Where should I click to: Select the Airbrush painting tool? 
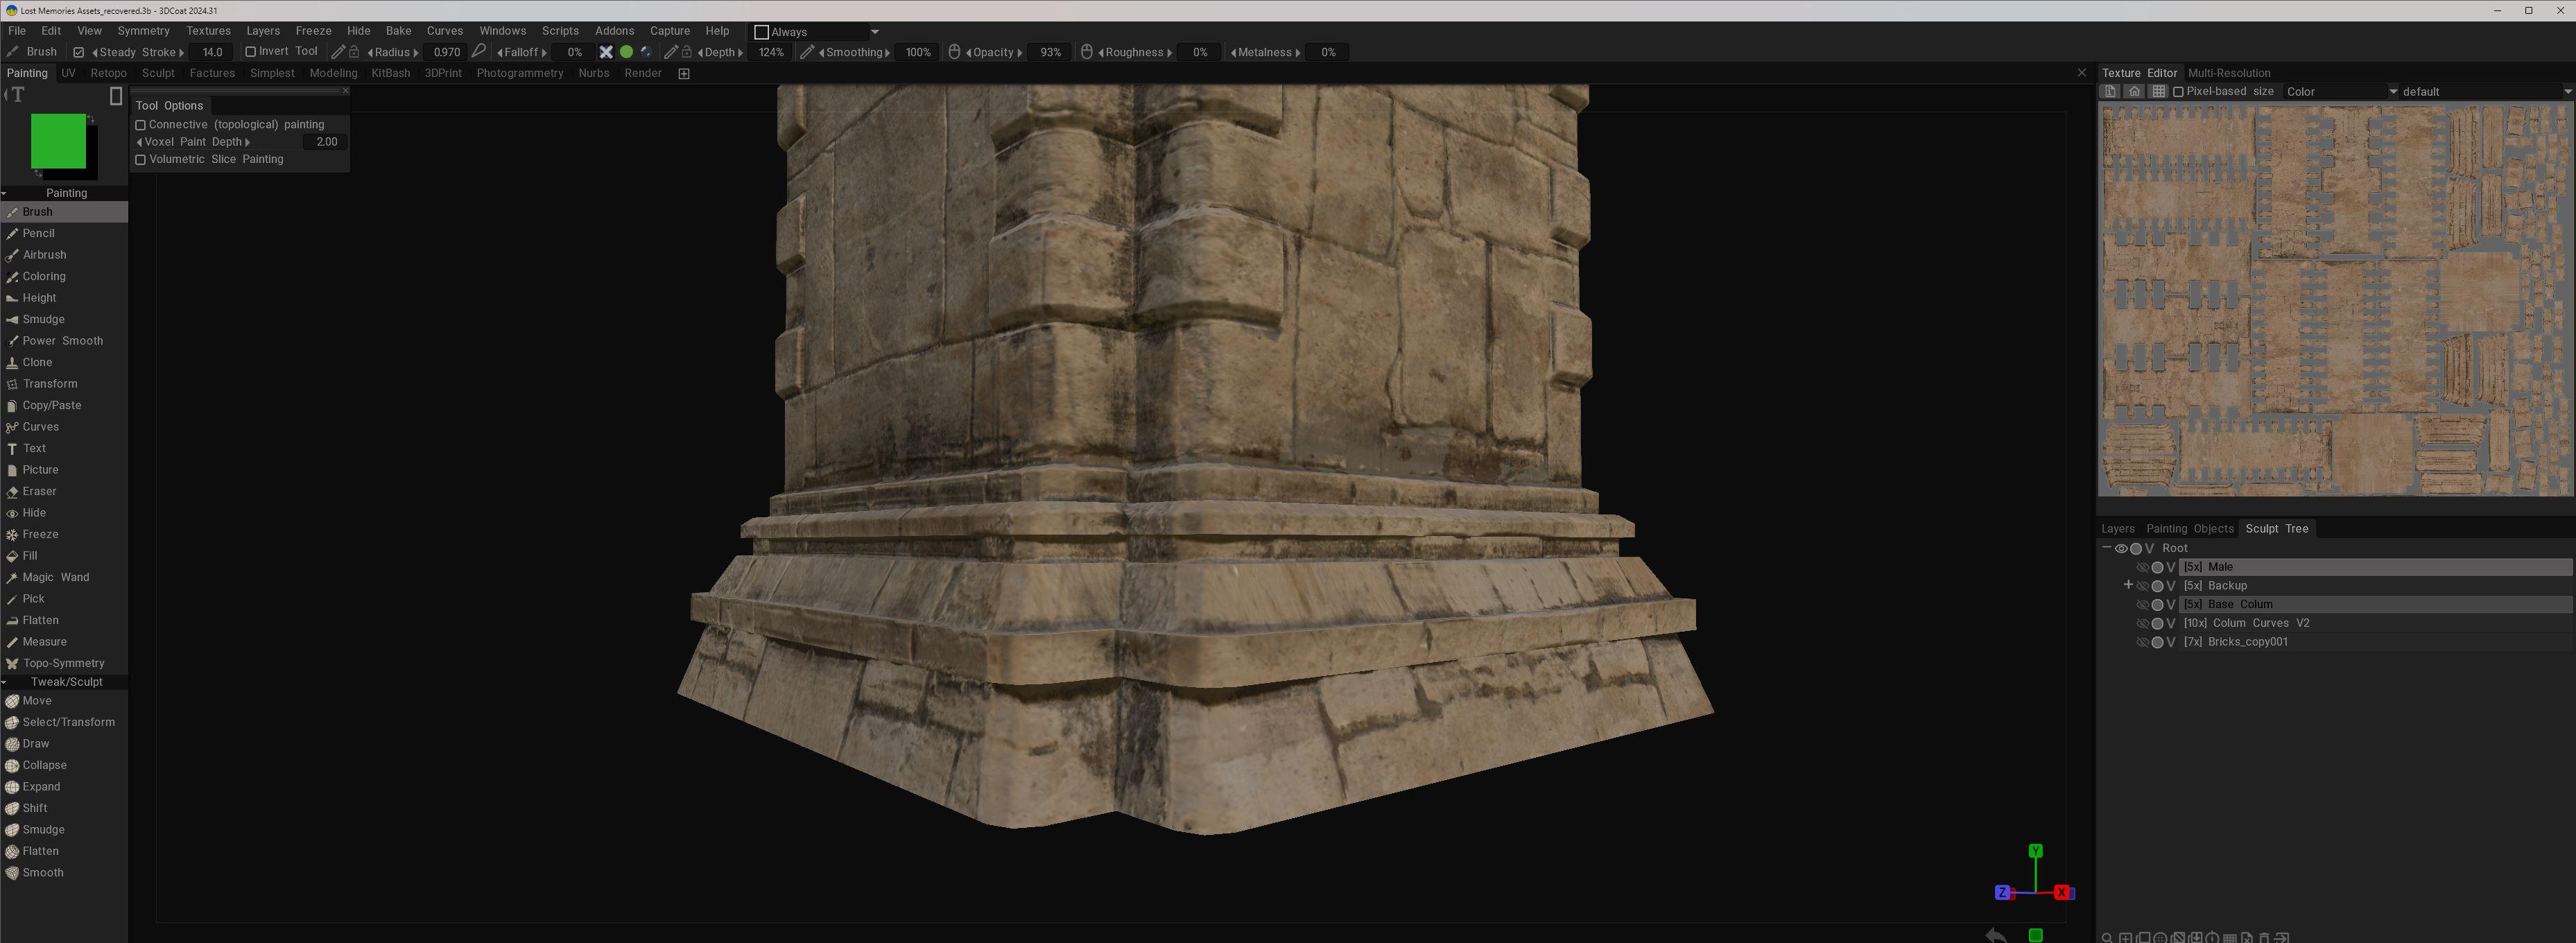(44, 255)
